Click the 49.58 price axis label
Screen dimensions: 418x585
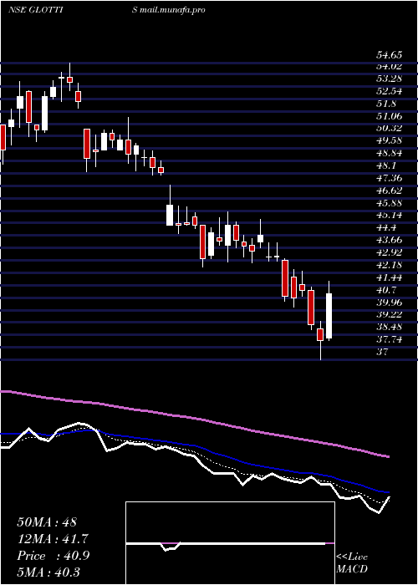[x=389, y=140]
